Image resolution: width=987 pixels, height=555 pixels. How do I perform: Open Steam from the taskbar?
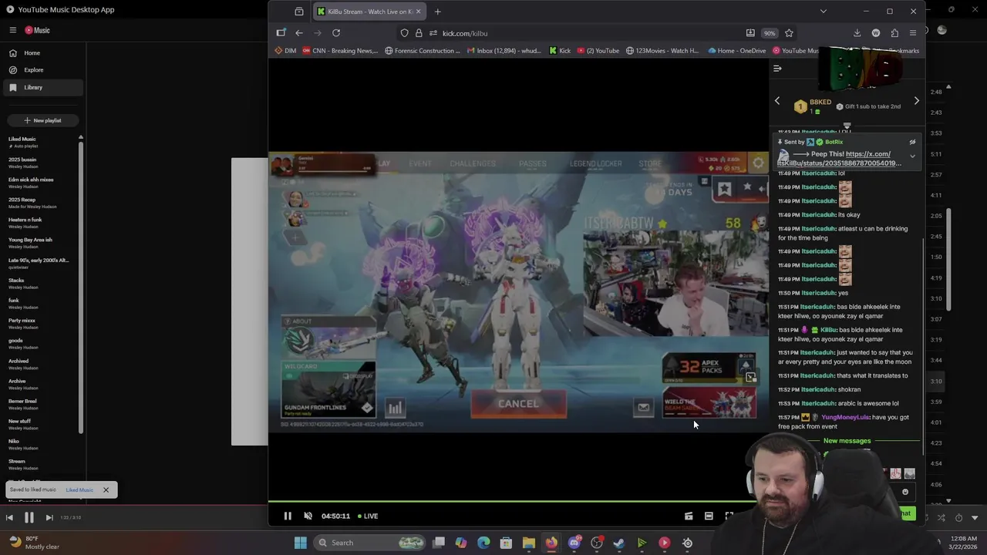pos(618,543)
